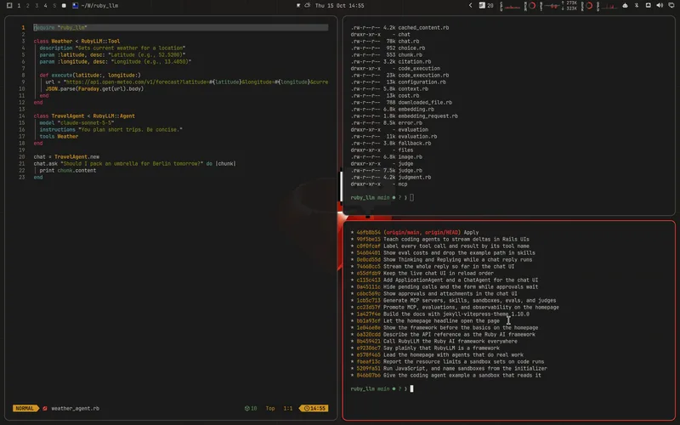Click the class Weather < RubyLLM::Tool line
The width and height of the screenshot is (680, 425).
point(76,41)
